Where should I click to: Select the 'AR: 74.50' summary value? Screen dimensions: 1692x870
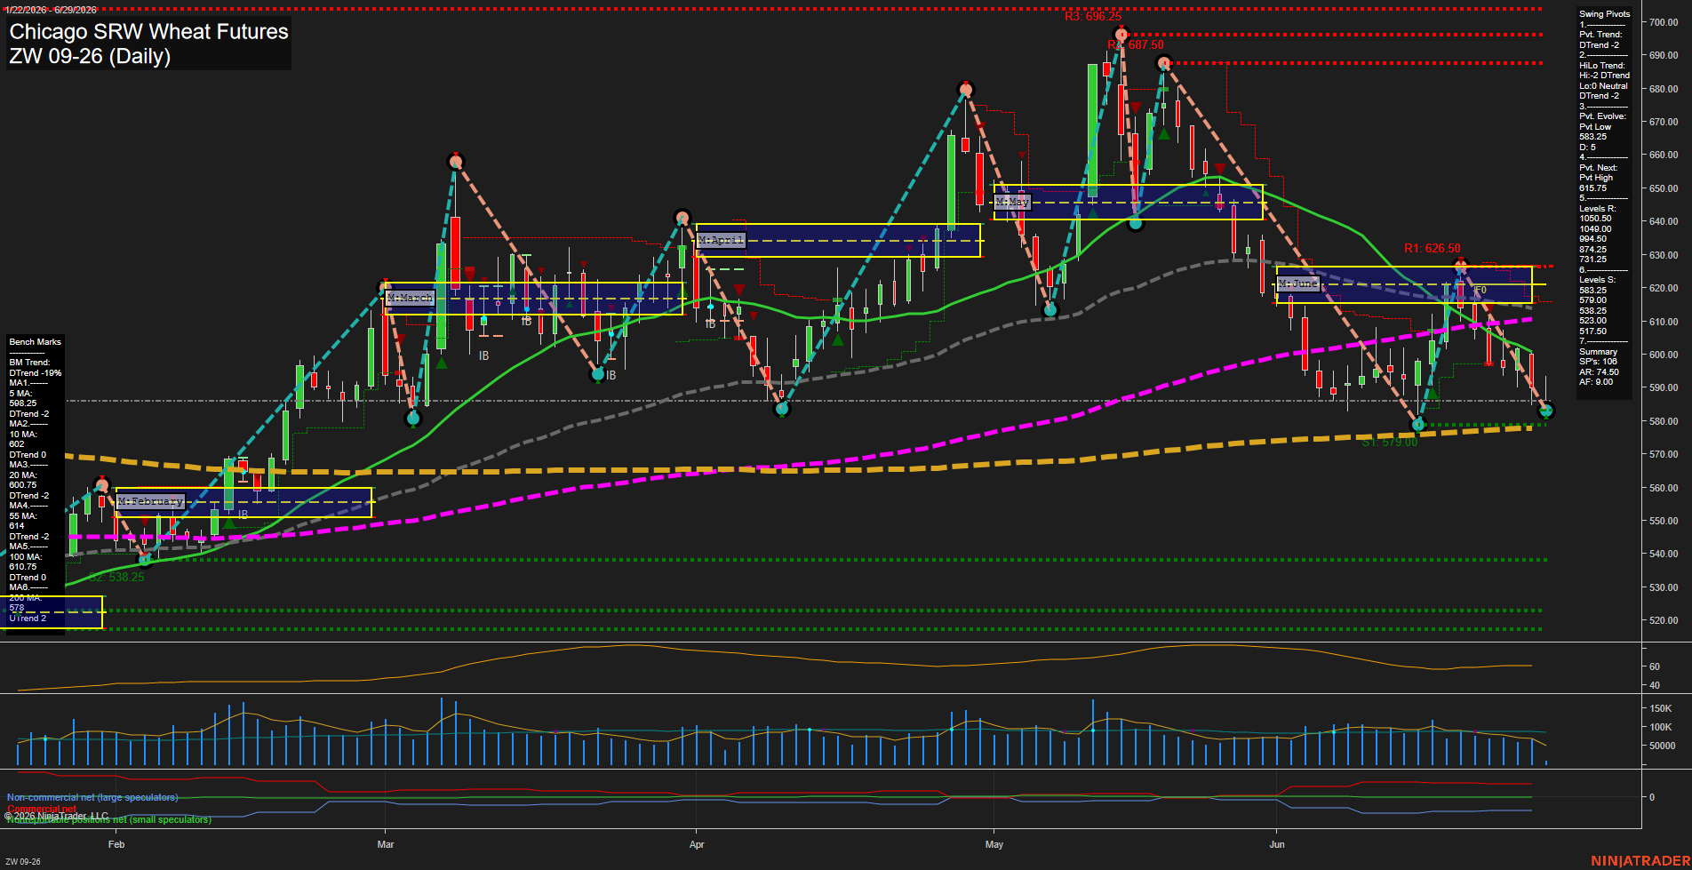coord(1599,372)
